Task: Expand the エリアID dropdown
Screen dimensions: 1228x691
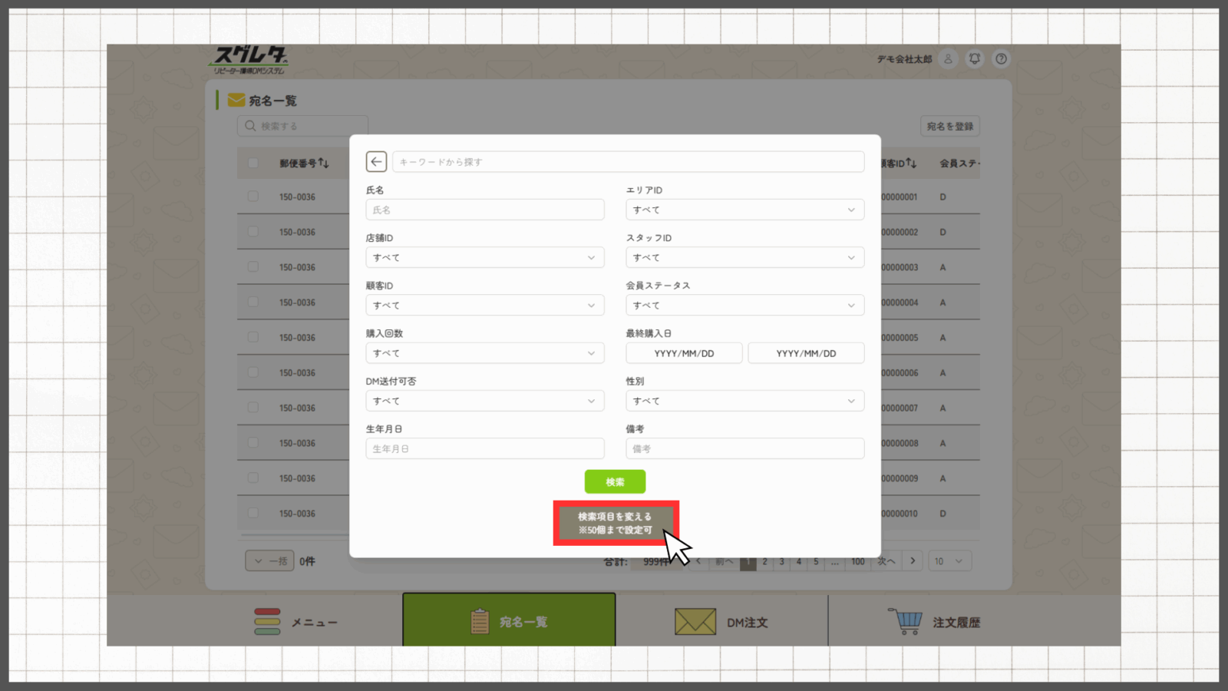Action: coord(744,210)
